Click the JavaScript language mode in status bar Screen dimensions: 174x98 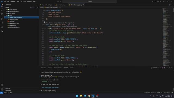pyautogui.click(x=168, y=93)
